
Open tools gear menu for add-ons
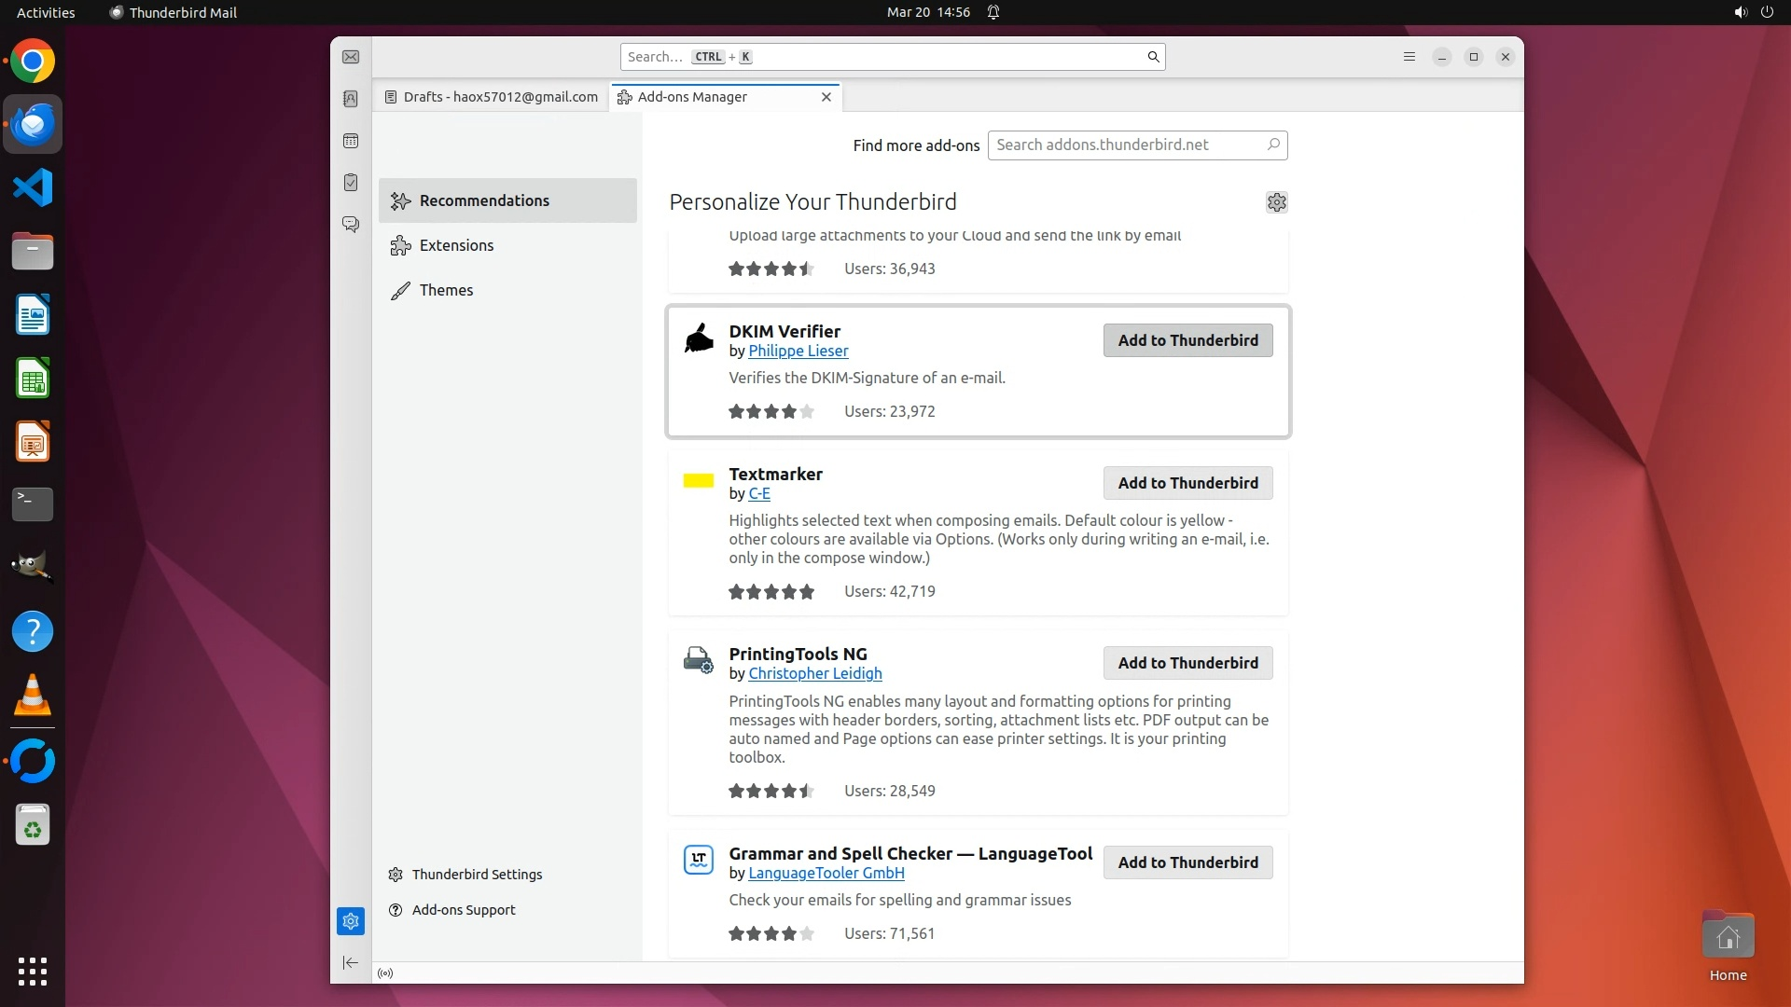click(x=1276, y=202)
